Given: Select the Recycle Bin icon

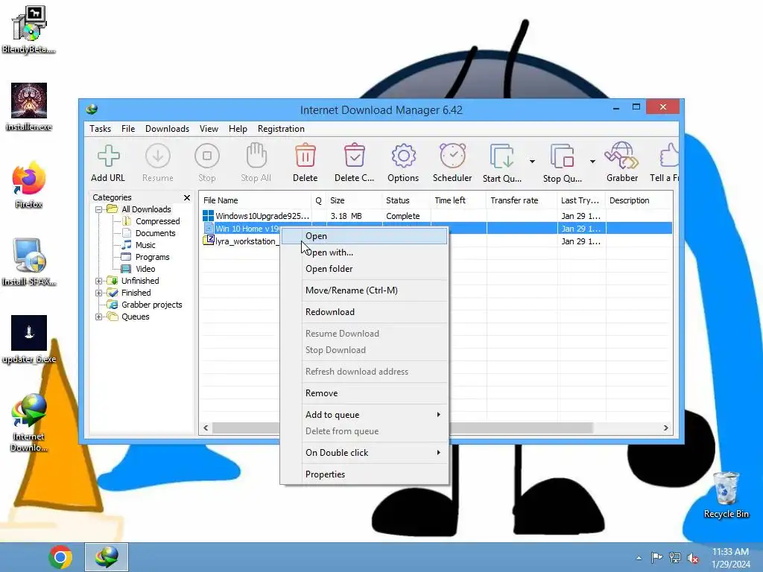Looking at the screenshot, I should click(x=726, y=495).
